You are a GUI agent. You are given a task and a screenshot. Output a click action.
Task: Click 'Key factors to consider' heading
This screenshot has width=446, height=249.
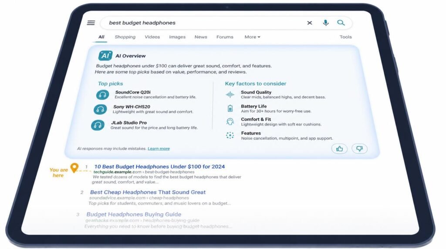(x=255, y=84)
